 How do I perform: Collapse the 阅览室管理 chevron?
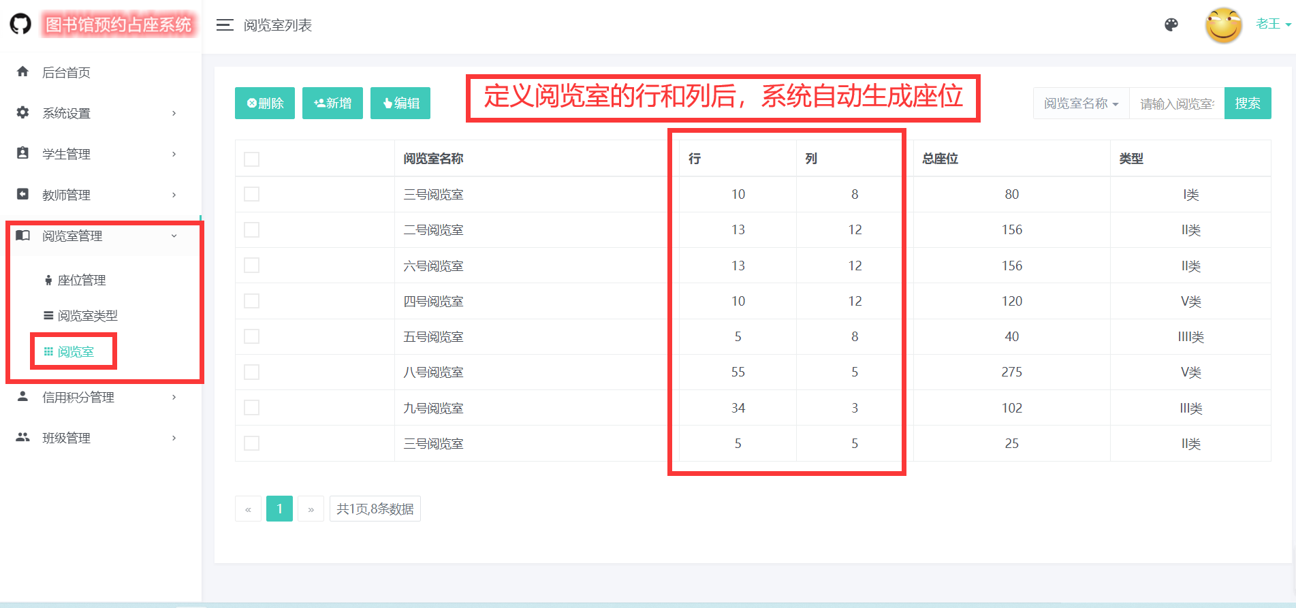tap(174, 236)
